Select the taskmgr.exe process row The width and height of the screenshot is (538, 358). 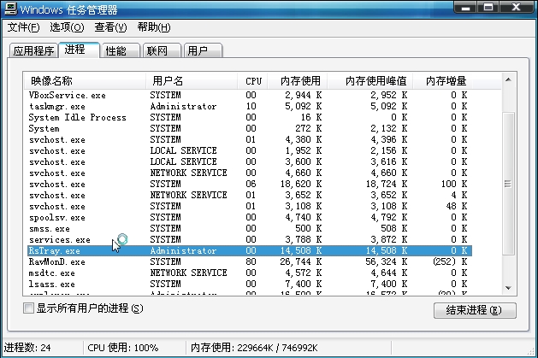tap(250, 106)
